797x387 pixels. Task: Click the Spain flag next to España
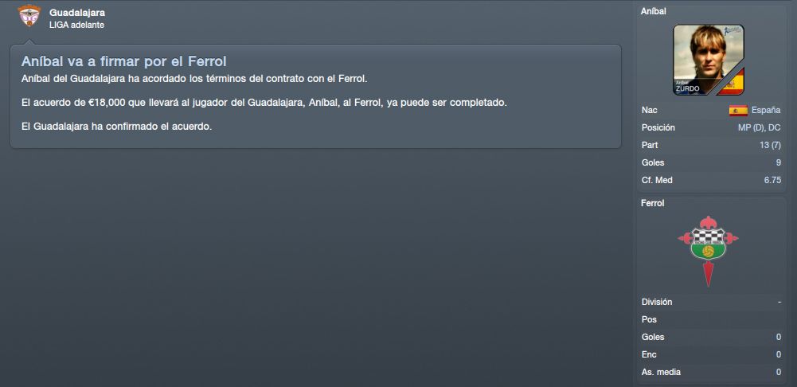coord(738,111)
